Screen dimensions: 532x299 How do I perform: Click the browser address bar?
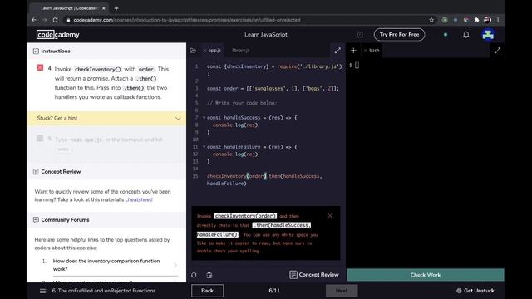pos(244,20)
